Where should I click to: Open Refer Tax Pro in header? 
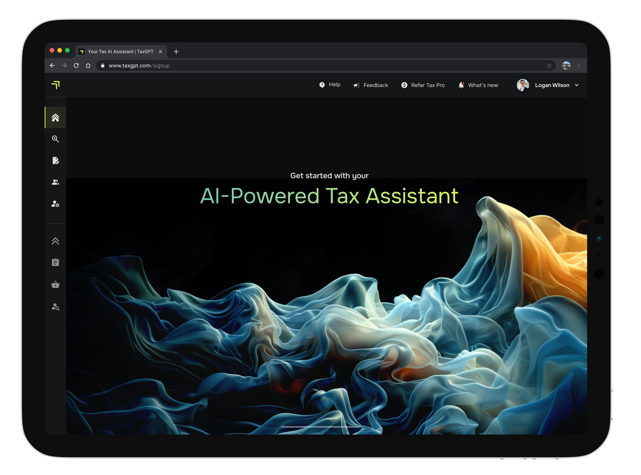pos(423,85)
